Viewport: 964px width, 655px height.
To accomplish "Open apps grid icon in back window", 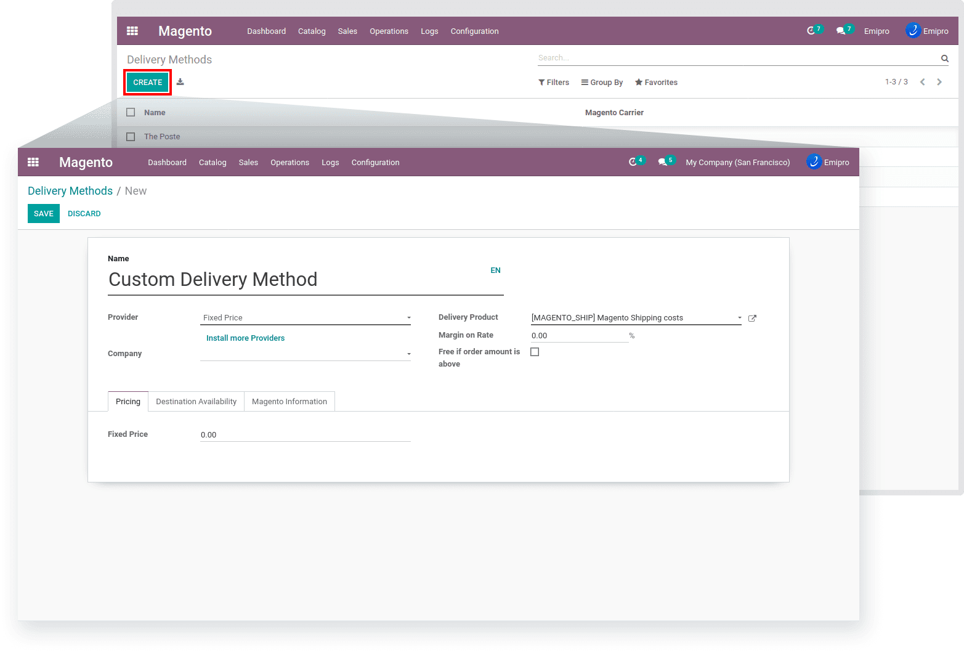I will tap(132, 31).
